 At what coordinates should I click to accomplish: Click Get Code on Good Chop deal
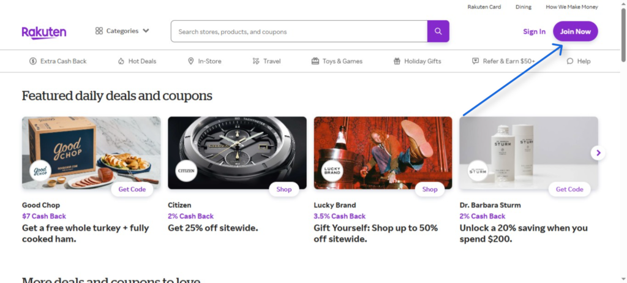pyautogui.click(x=132, y=189)
